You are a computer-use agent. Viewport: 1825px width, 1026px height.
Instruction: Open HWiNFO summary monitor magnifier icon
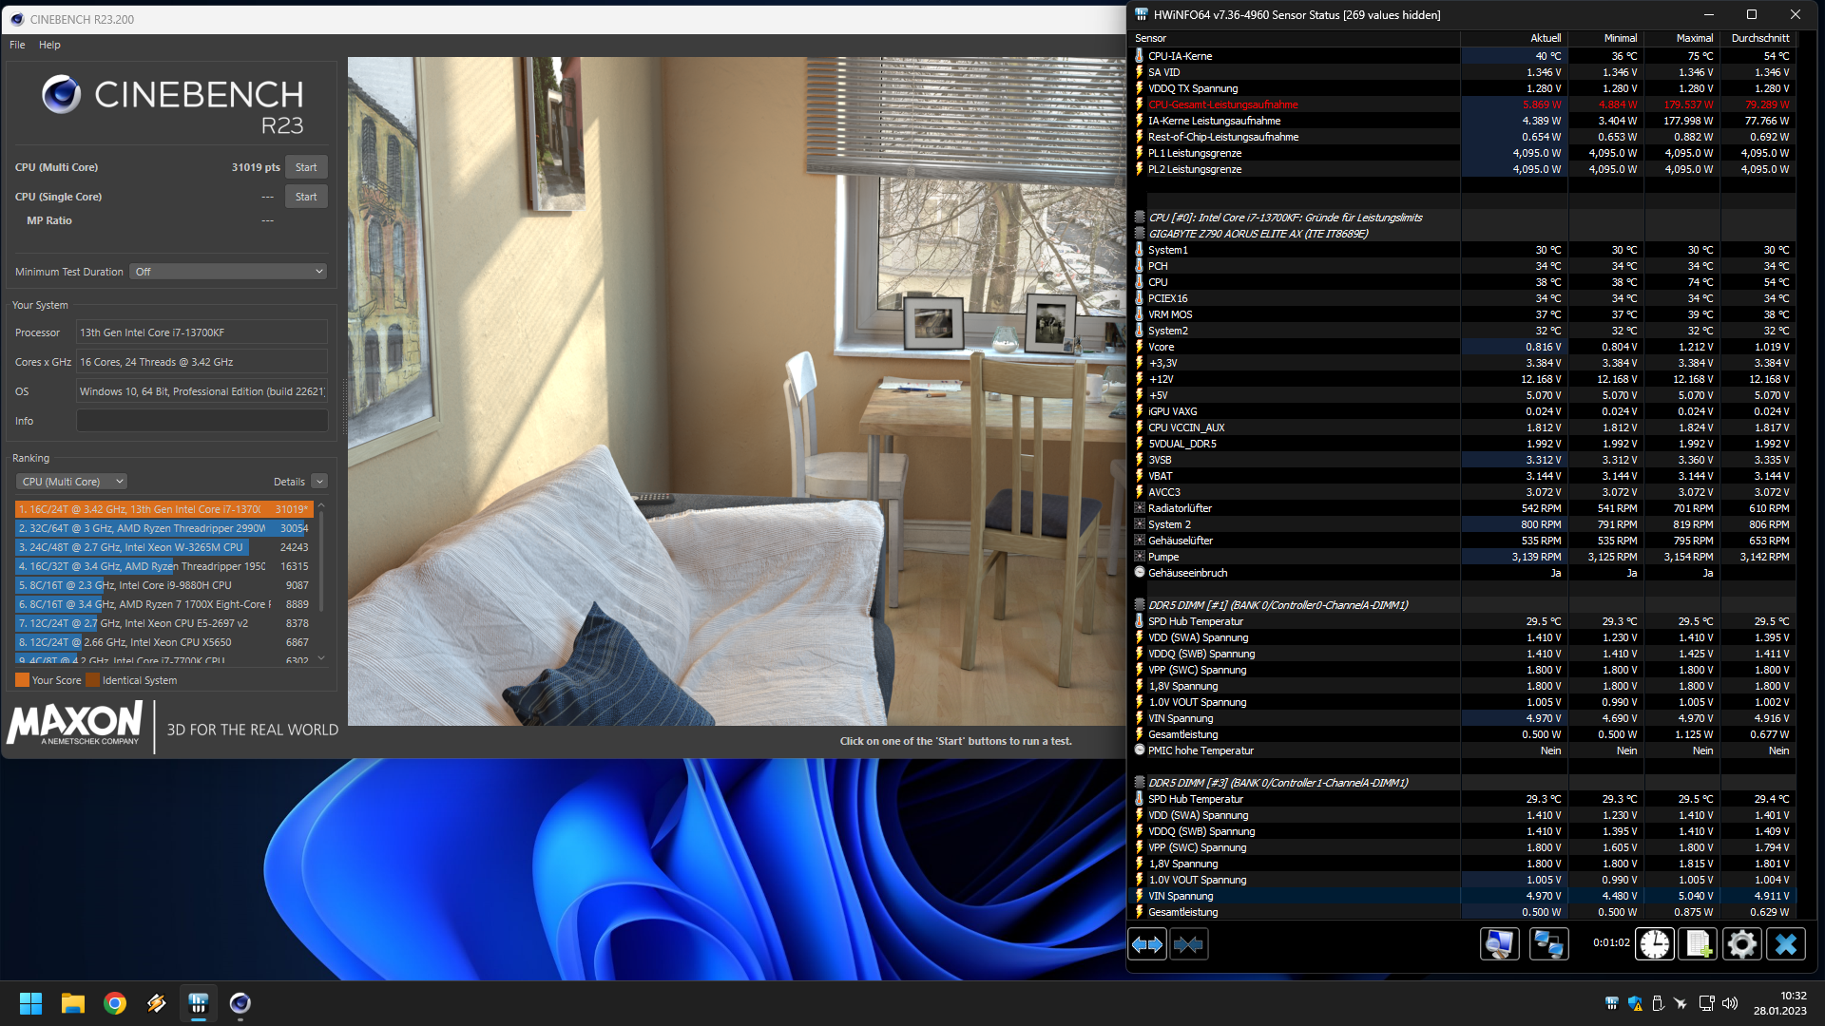coord(1499,944)
